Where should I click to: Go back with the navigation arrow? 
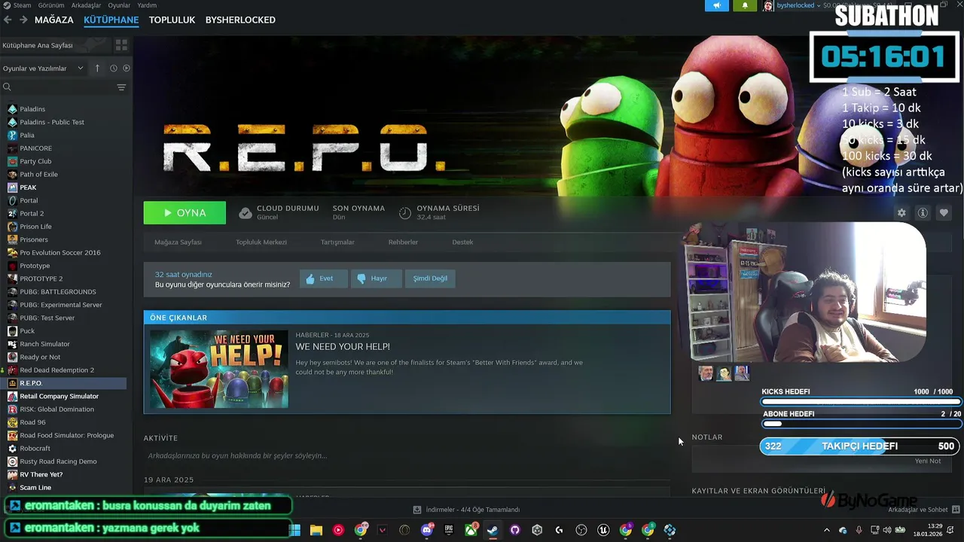tap(8, 20)
